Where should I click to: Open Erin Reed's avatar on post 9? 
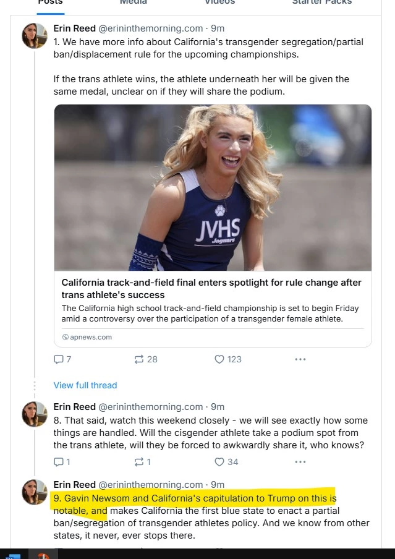[x=35, y=492]
